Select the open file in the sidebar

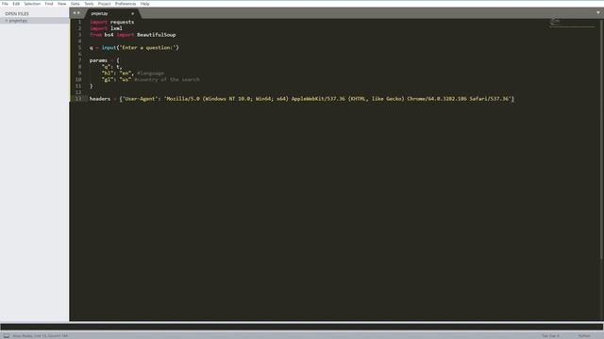tap(35, 21)
